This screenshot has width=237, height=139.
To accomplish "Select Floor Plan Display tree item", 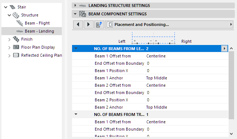I will pos(38,47).
